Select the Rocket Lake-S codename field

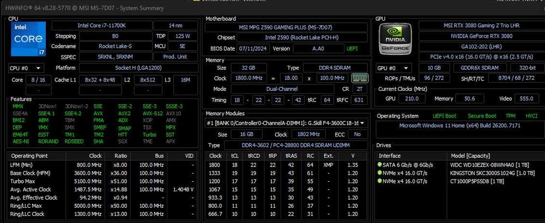point(115,46)
